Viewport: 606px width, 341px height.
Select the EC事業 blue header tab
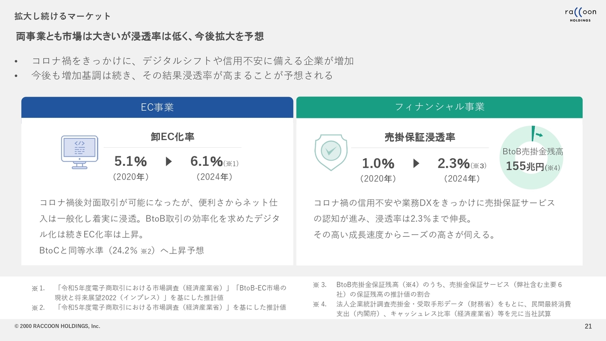tap(157, 108)
